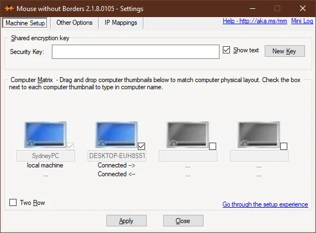Image resolution: width=316 pixels, height=233 pixels.
Task: Select the DESKTOP-EUH8S5T blue monitor thumbnail
Action: coord(116,134)
